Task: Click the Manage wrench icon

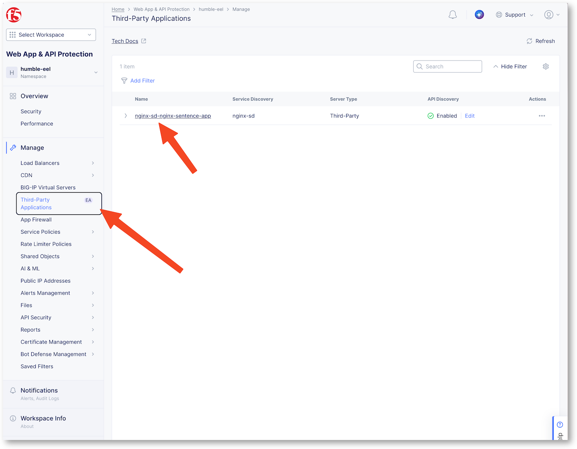Action: [13, 148]
